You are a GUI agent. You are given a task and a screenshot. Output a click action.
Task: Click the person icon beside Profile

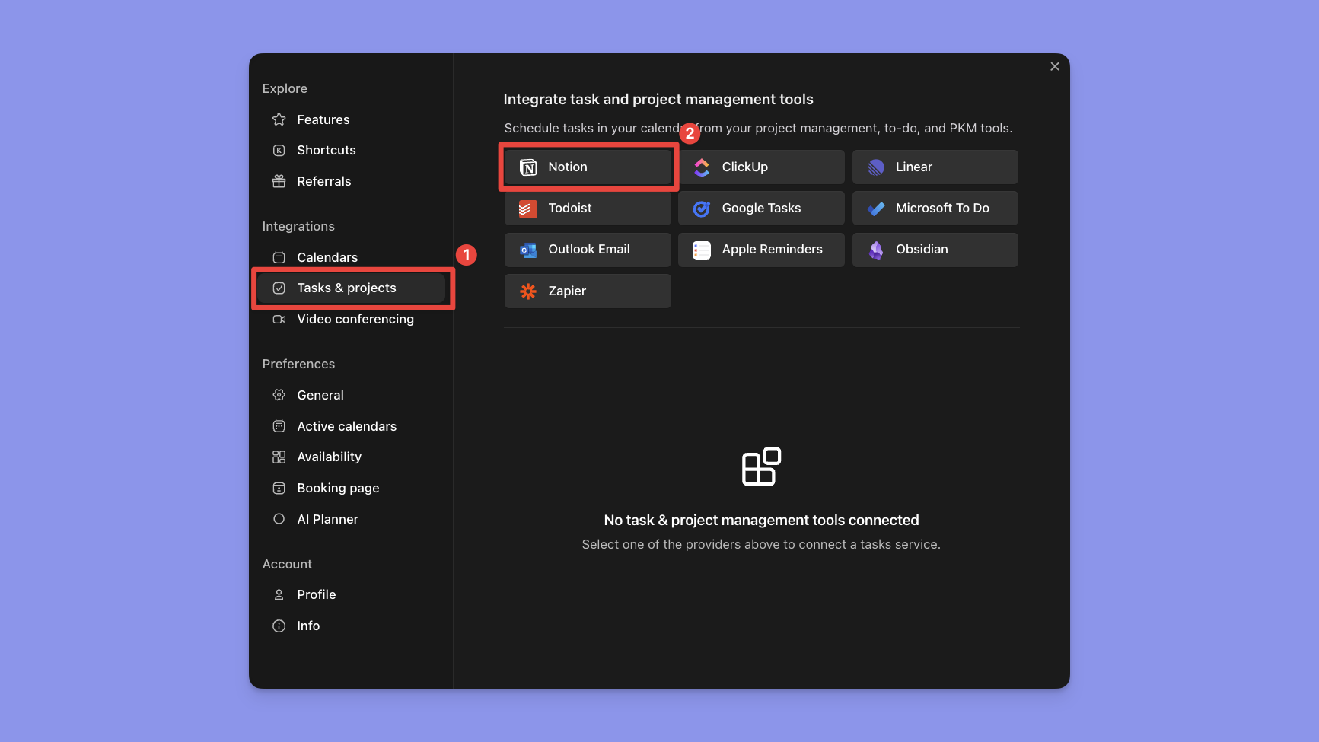(279, 595)
